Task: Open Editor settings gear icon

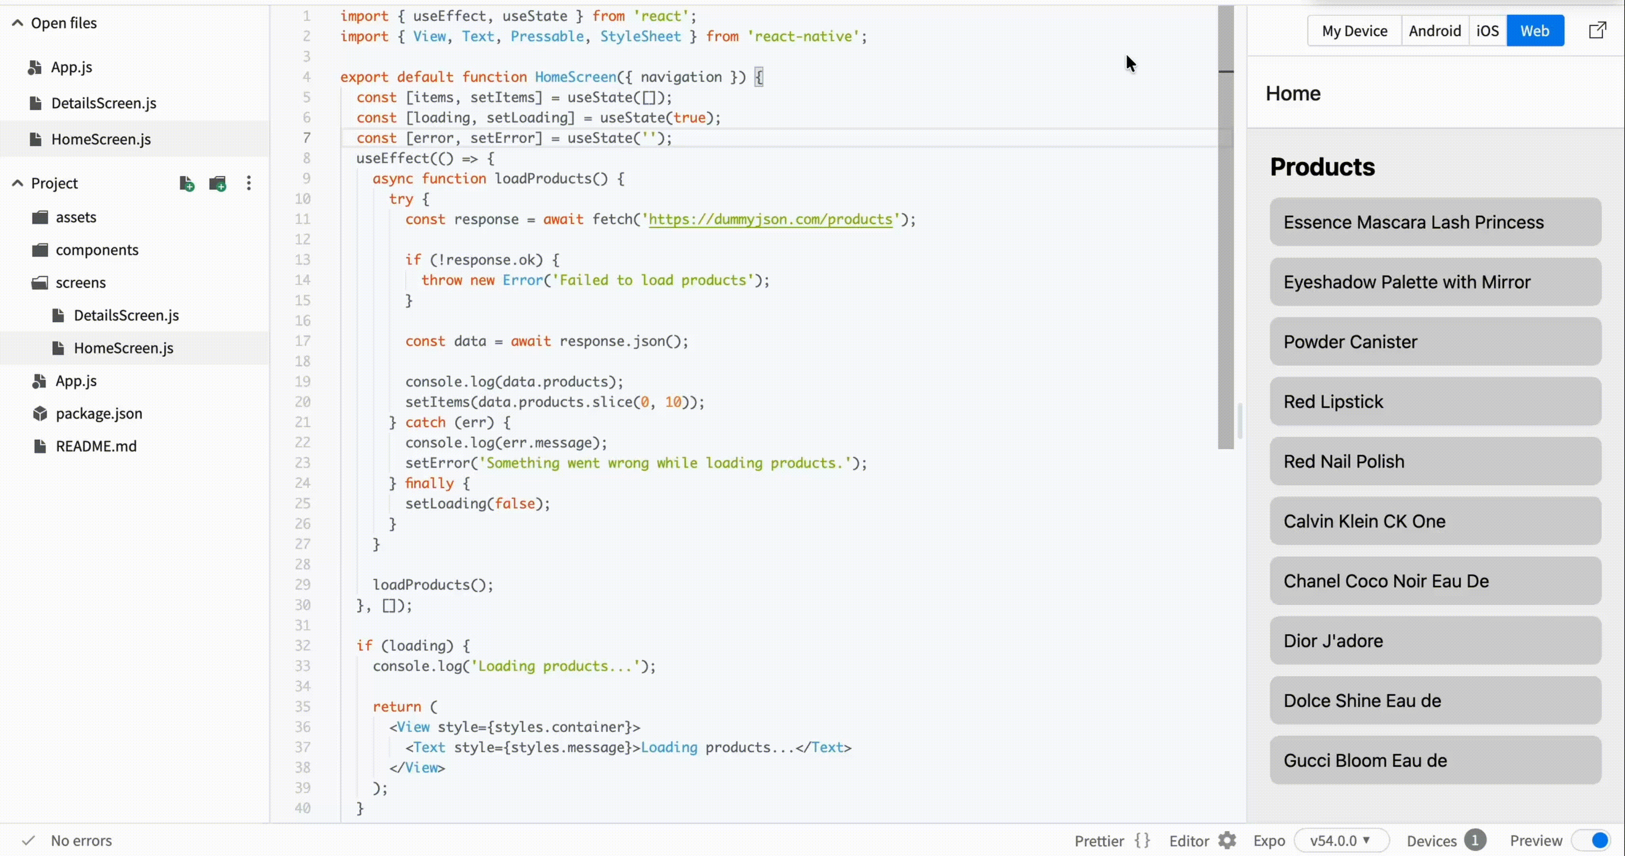Action: (1227, 840)
